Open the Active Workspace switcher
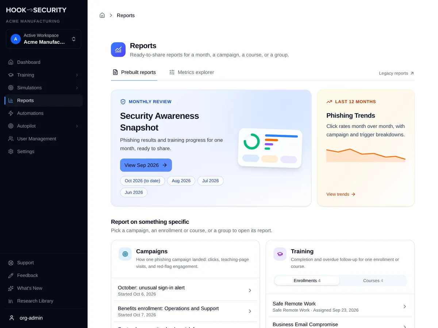Screen dimensions: 438x328 click(x=43, y=39)
